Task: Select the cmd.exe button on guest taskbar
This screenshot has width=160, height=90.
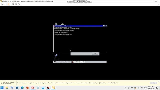Action: click(x=78, y=62)
